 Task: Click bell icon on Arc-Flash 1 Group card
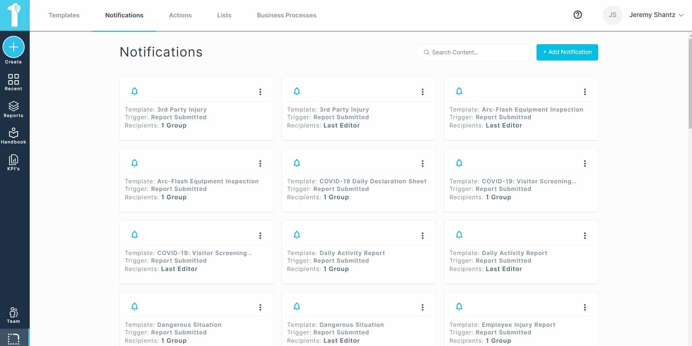pos(134,163)
